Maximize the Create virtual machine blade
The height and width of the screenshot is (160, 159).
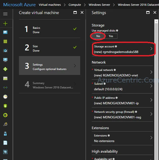tap(75, 12)
